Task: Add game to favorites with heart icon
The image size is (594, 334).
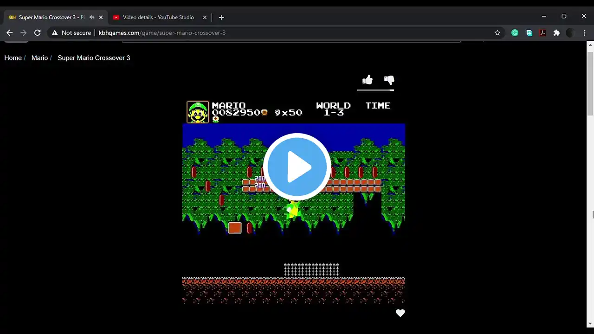Action: point(400,313)
